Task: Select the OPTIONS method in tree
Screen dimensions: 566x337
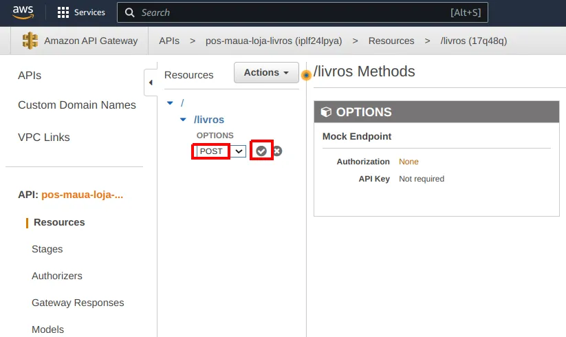Action: coord(215,135)
